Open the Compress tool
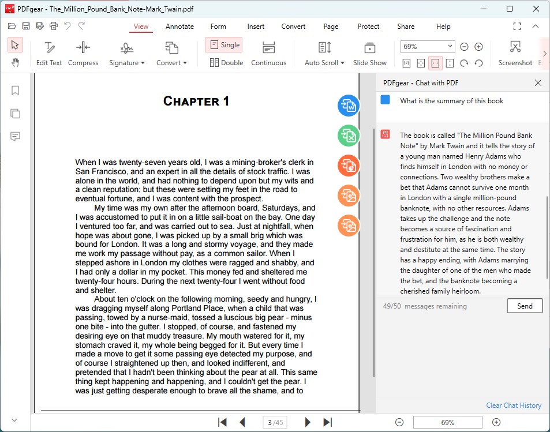The image size is (550, 432). tap(83, 52)
